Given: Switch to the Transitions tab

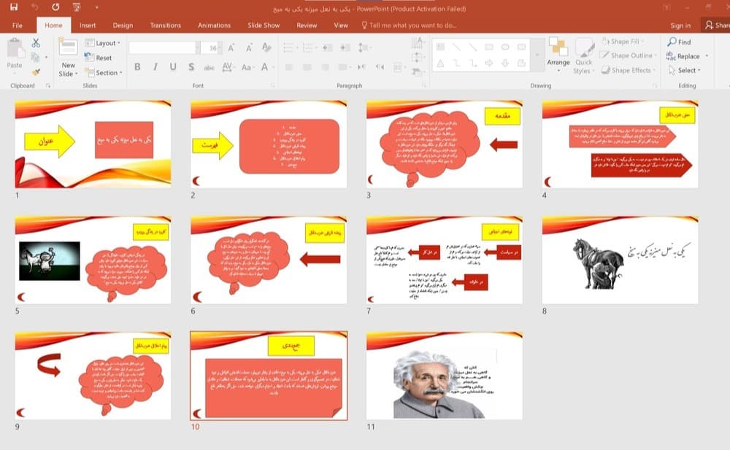Looking at the screenshot, I should 165,25.
